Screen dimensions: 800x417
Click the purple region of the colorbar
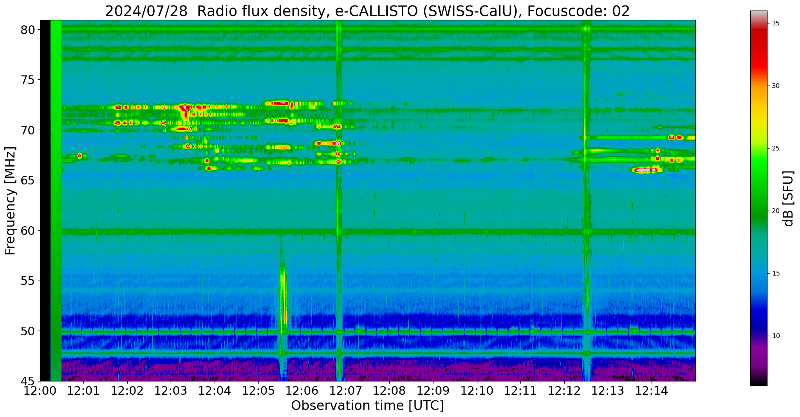(x=758, y=356)
